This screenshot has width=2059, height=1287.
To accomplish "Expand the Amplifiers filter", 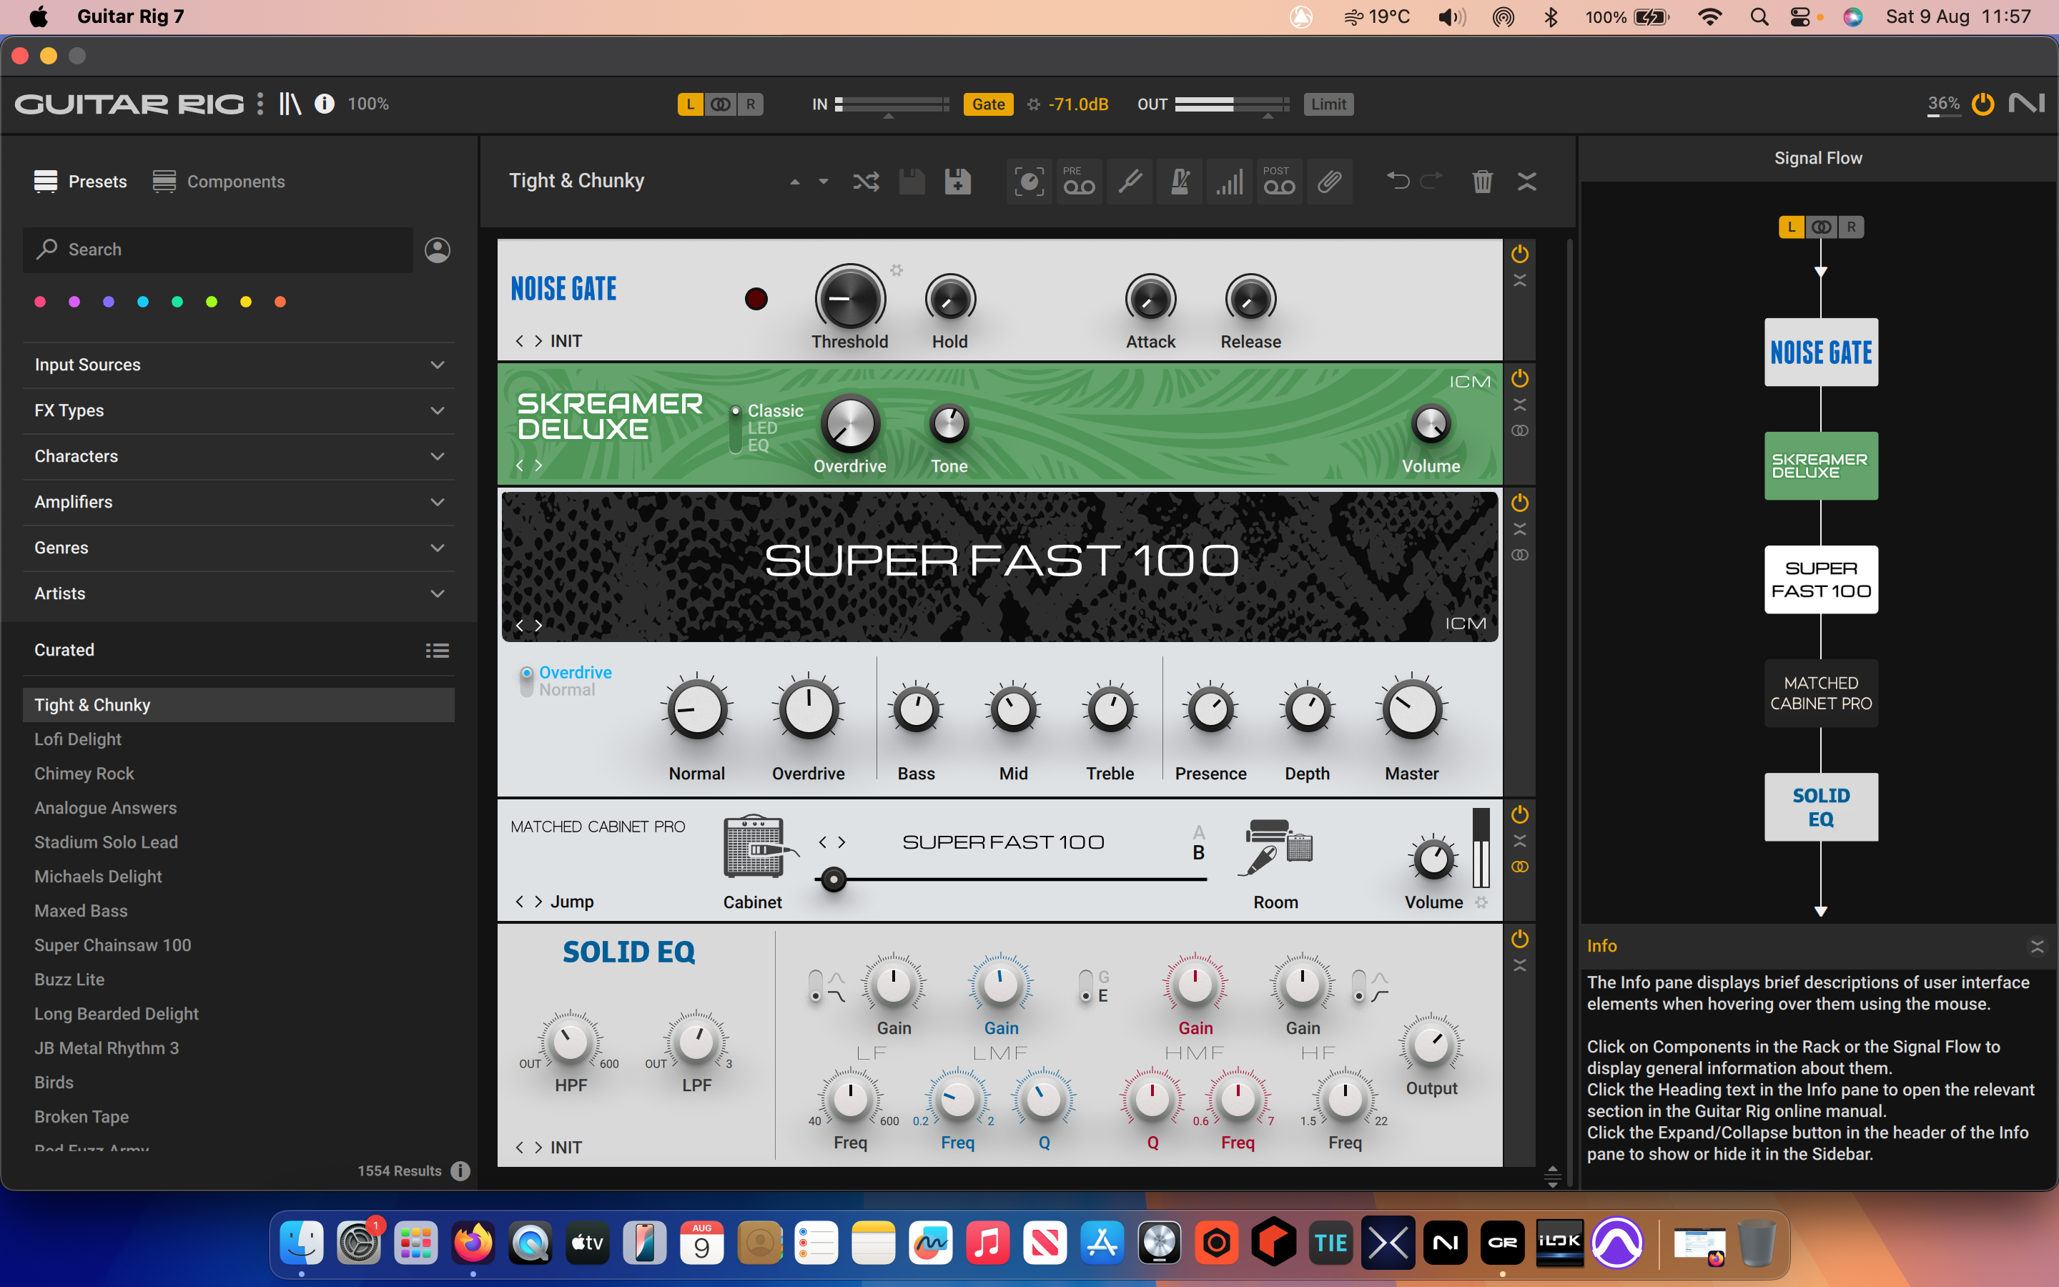I will pyautogui.click(x=238, y=502).
